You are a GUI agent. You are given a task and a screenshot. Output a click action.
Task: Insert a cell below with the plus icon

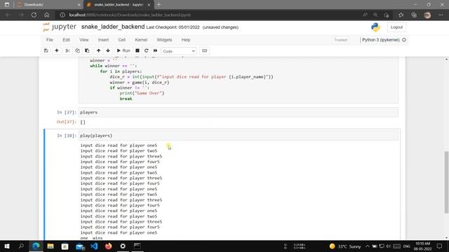tap(57, 51)
